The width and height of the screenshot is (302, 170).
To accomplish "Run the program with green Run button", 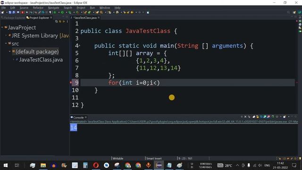I will pos(62,12).
